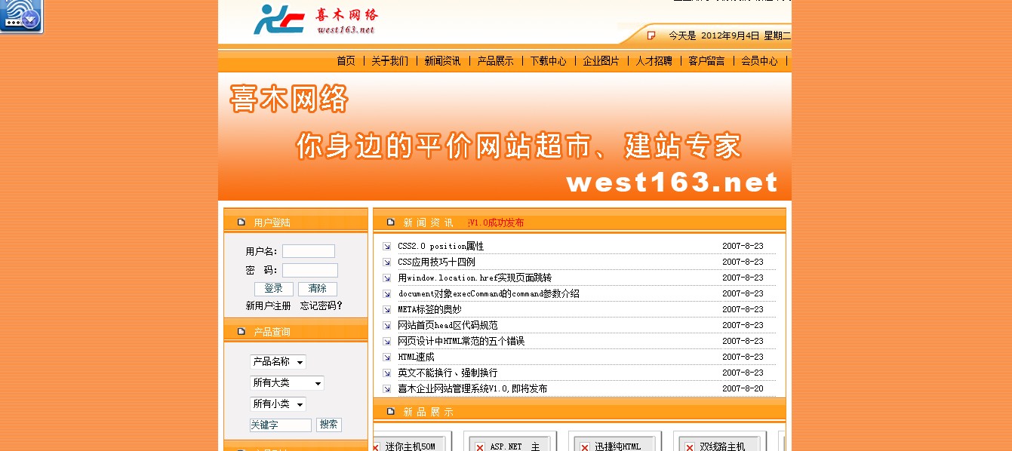Click the arrow icon beside CSS应用技巧十四例
1012x451 pixels.
tap(386, 262)
